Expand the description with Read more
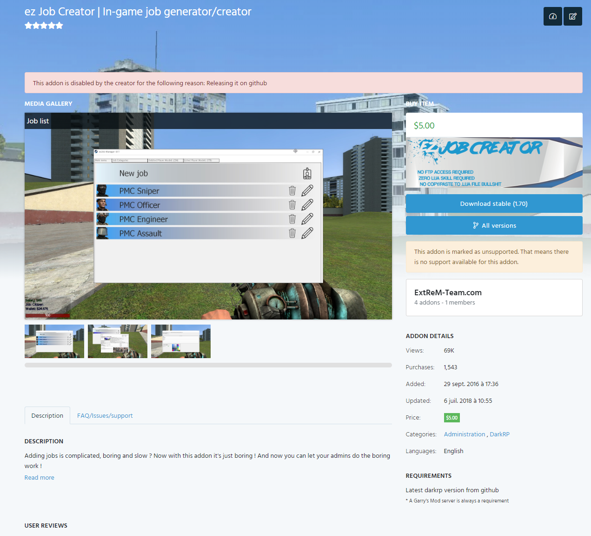 (x=39, y=477)
